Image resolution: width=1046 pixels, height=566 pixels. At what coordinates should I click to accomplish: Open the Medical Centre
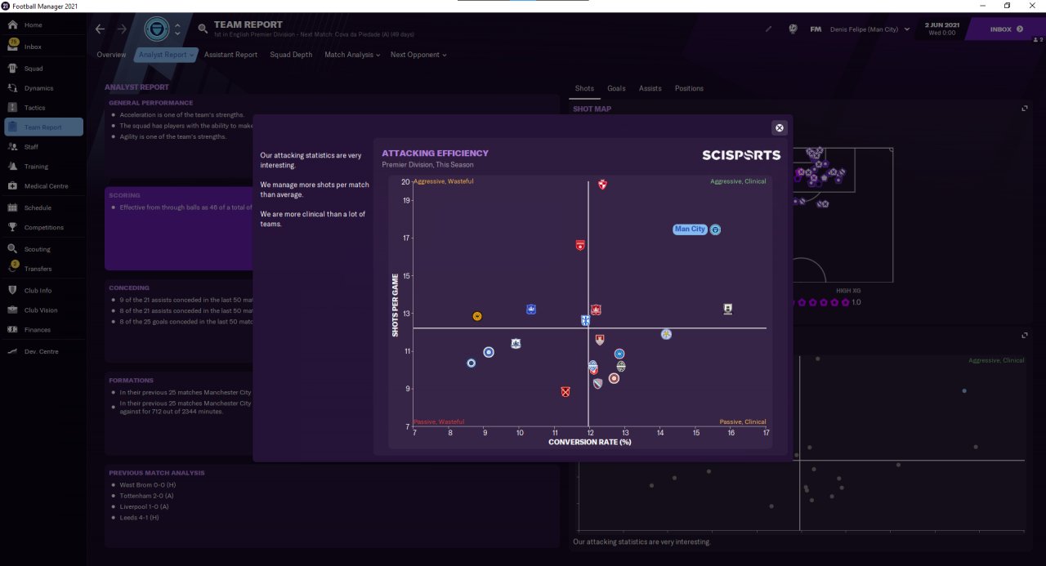(x=46, y=186)
